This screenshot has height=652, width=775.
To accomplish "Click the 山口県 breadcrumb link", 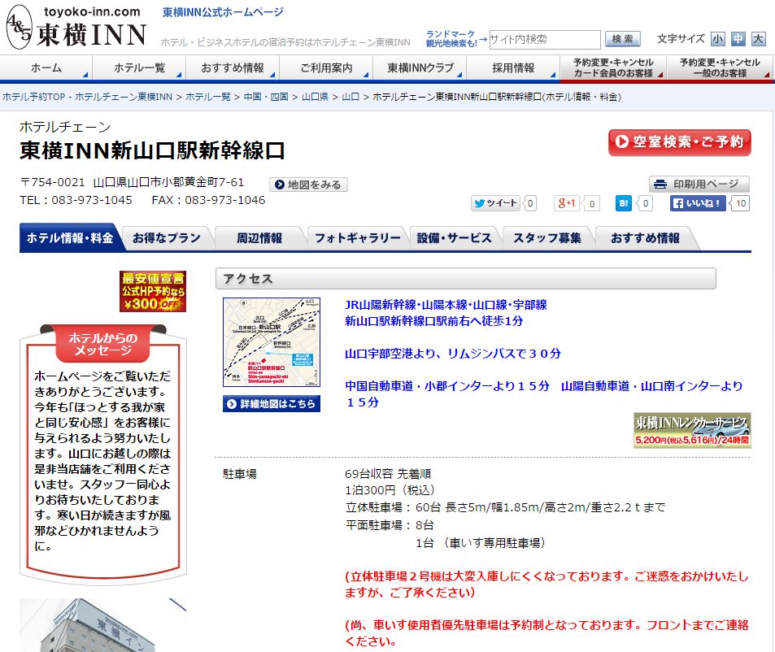I will [x=315, y=97].
